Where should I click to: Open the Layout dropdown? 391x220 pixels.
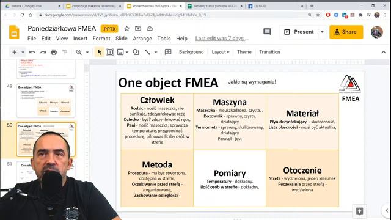[x=221, y=52]
